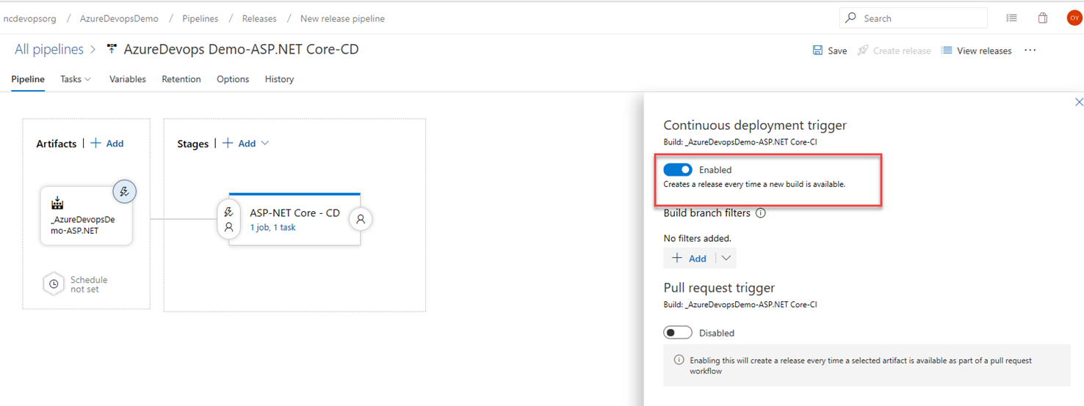Go to All pipelines link
Viewport: 1084px width, 406px height.
coord(49,50)
